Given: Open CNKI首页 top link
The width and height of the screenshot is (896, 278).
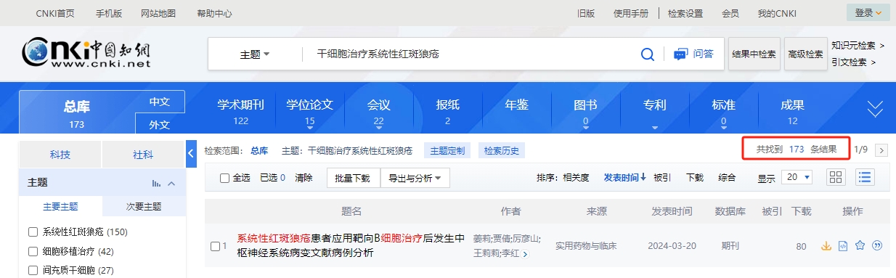Looking at the screenshot, I should pyautogui.click(x=55, y=13).
